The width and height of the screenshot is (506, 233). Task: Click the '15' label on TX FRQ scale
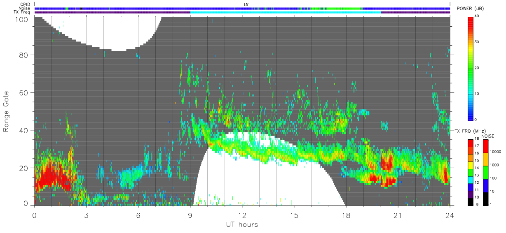click(x=477, y=161)
